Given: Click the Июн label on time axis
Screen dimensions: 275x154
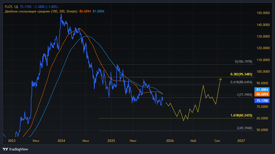Looking at the screenshot, I should coord(133,141).
